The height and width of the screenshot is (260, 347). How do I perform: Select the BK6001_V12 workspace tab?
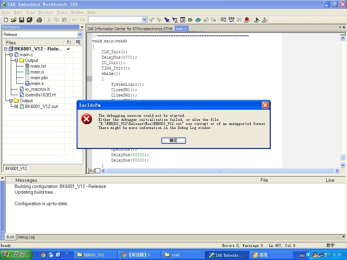coord(16,169)
